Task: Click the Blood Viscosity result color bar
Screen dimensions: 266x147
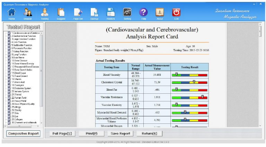Action: pyautogui.click(x=189, y=74)
